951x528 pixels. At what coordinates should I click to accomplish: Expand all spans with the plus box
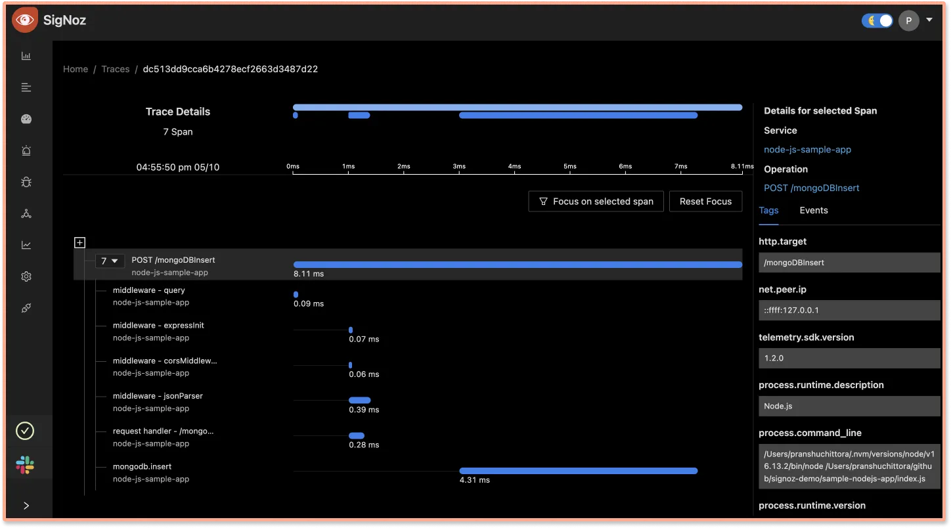click(x=79, y=242)
